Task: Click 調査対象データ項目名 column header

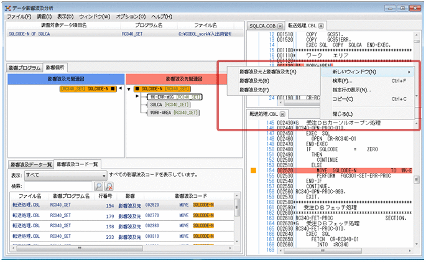Action: (64, 26)
